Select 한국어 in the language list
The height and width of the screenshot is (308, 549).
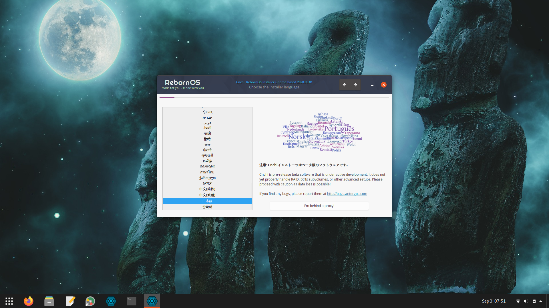(207, 207)
